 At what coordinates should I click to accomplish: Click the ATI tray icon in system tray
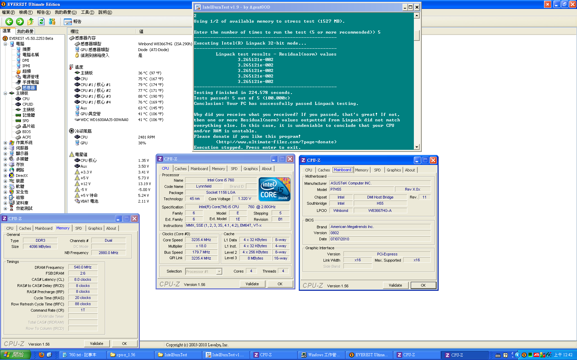tap(536, 355)
